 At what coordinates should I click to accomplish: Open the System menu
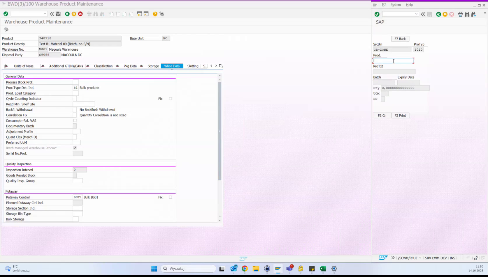click(x=396, y=5)
